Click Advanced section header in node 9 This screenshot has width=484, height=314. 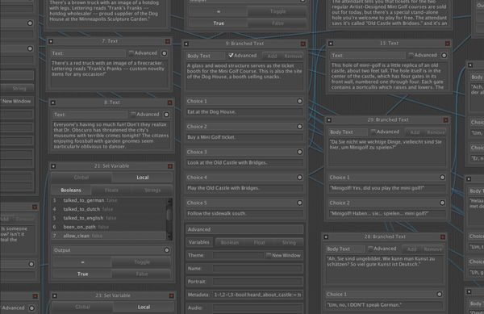(x=244, y=229)
